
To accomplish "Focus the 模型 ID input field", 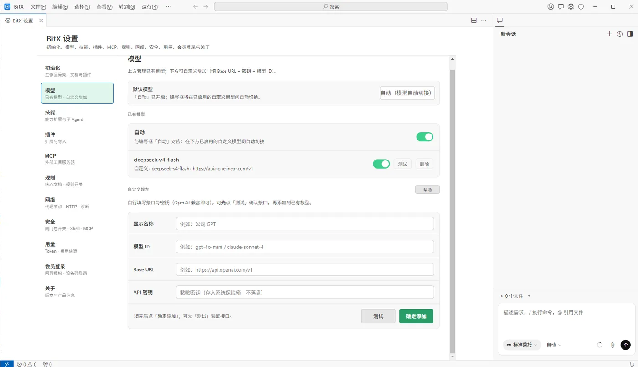I will [305, 247].
